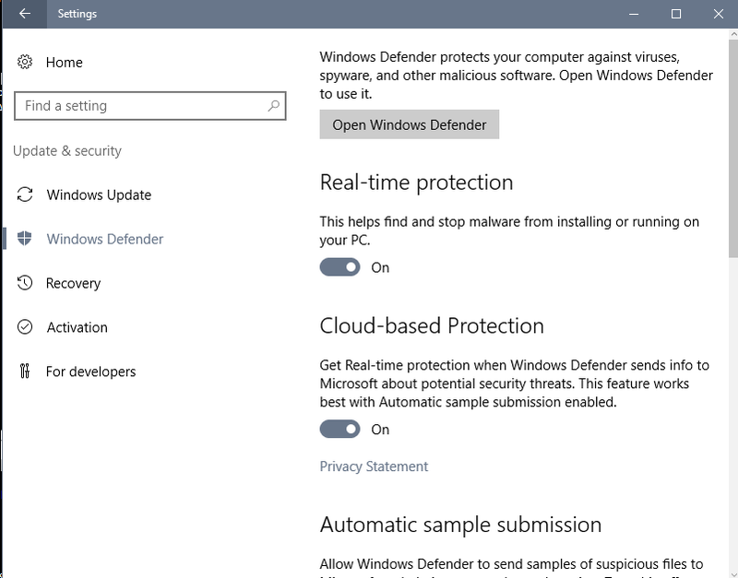Open the For developers page
Screen dimensions: 738x578
pos(90,372)
